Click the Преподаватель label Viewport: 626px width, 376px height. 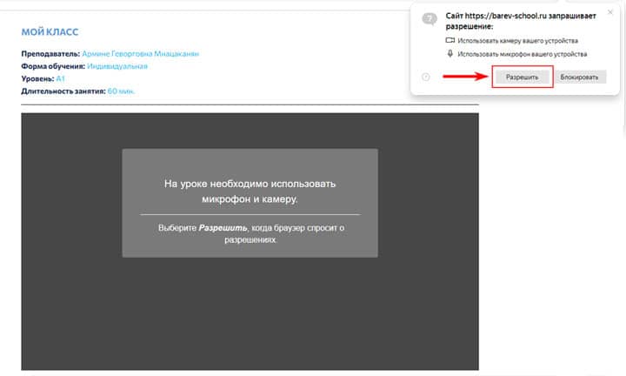pyautogui.click(x=50, y=54)
